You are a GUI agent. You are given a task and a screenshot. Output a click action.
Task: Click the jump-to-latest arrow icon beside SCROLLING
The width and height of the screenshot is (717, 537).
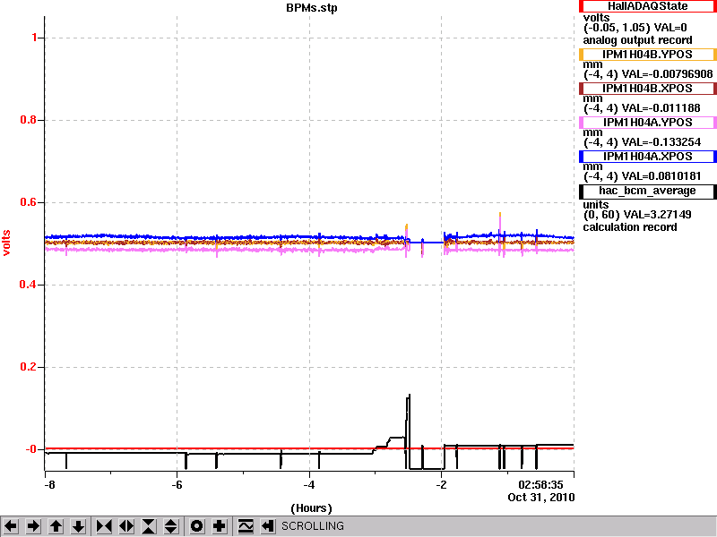[x=267, y=526]
